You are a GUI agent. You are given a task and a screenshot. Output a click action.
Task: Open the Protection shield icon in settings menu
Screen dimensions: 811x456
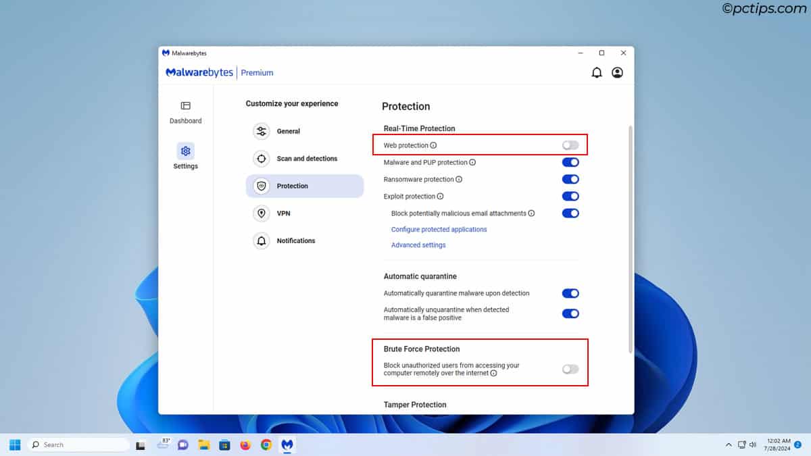click(261, 186)
